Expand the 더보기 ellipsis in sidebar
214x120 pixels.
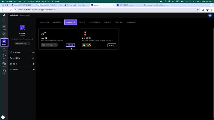click(x=4, y=49)
